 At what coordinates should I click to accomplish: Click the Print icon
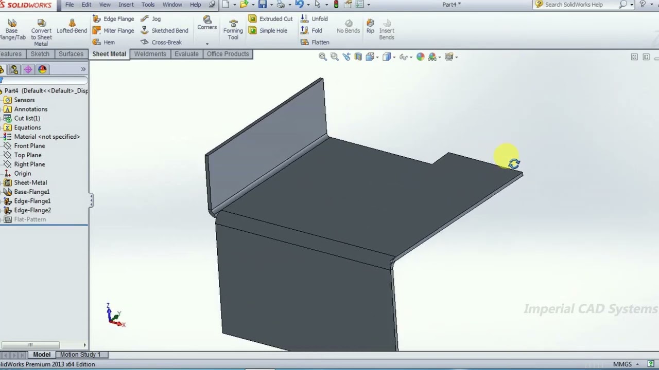tap(281, 5)
